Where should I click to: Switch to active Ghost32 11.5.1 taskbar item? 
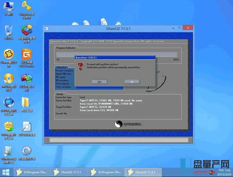143,172
